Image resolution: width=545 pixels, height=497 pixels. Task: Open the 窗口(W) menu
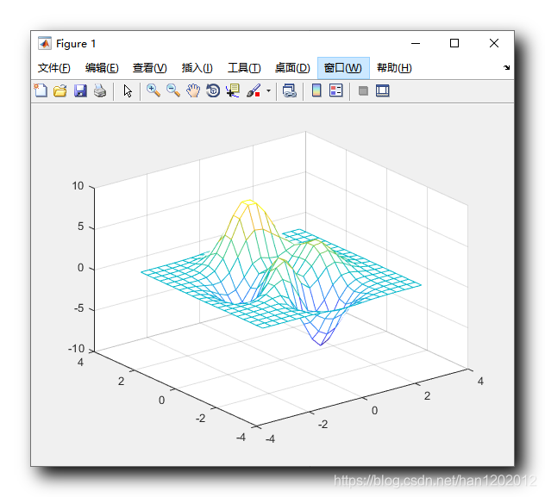(343, 68)
